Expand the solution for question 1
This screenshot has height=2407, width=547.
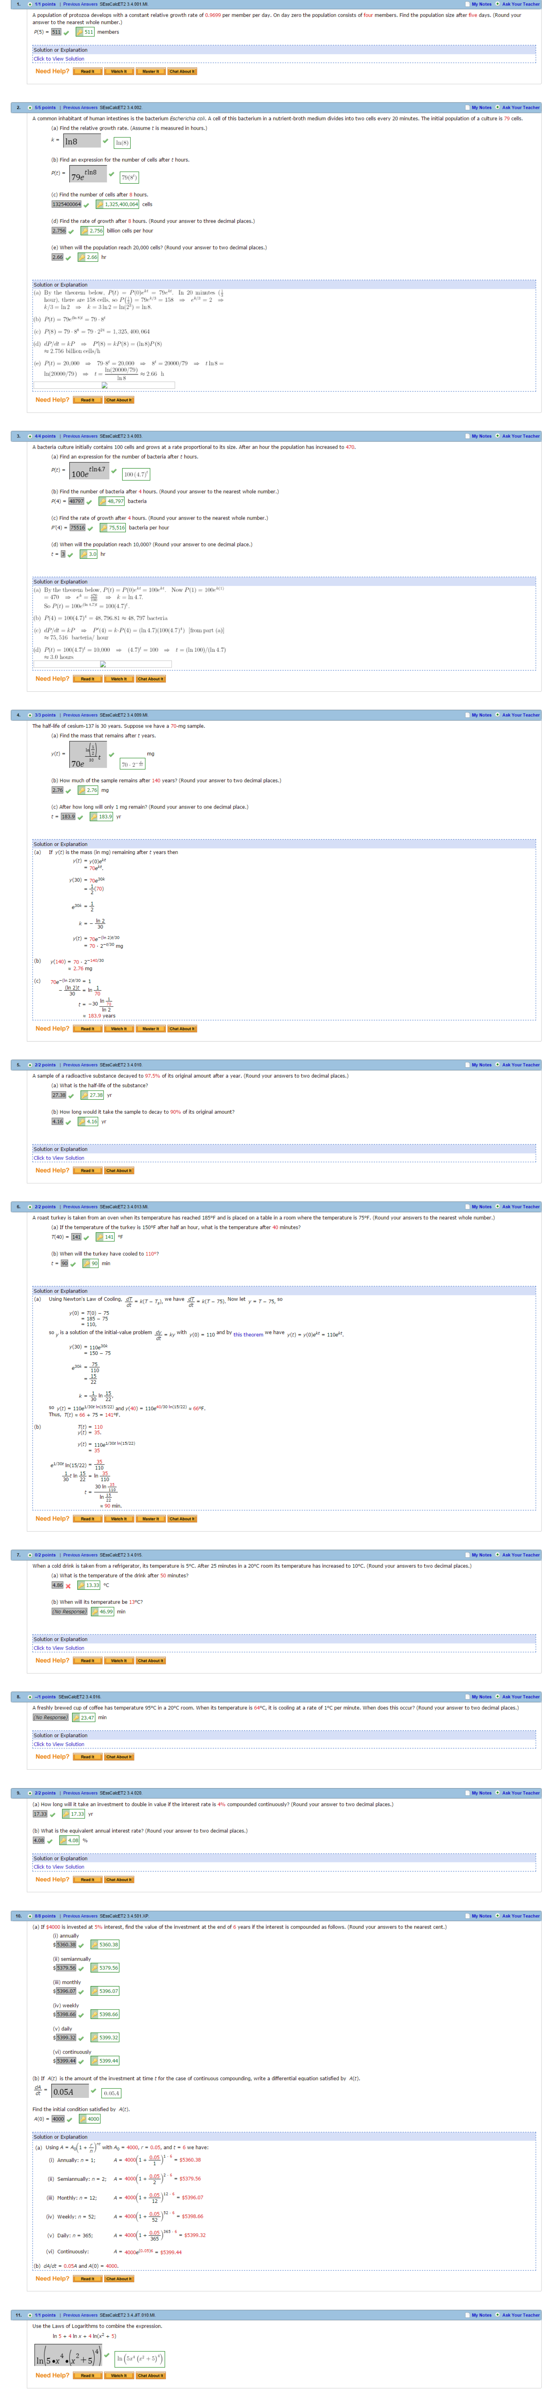(59, 59)
